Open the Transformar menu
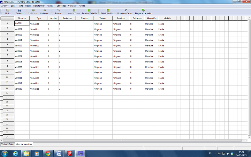Image resolution: width=251 pixels, height=157 pixels. click(39, 6)
